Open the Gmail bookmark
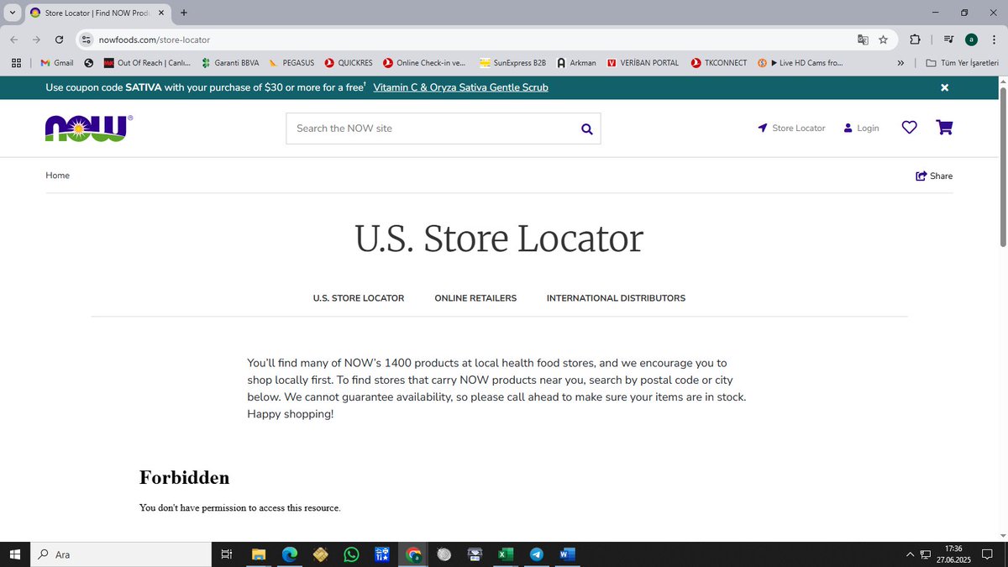This screenshot has width=1008, height=567. point(57,63)
